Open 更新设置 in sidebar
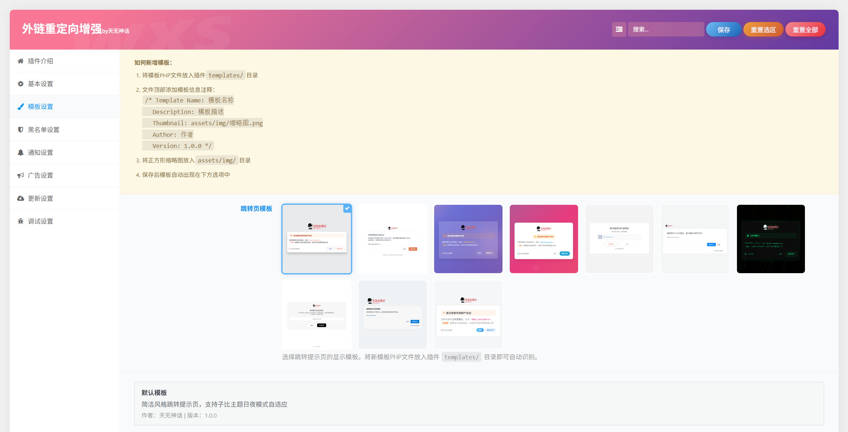The width and height of the screenshot is (848, 432). click(65, 198)
